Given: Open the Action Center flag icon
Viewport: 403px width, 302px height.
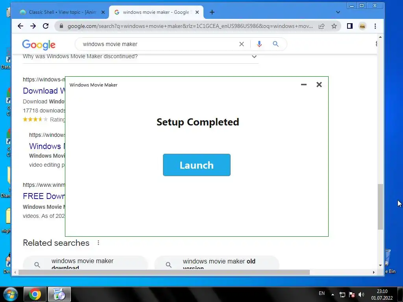Looking at the screenshot, I should click(352, 295).
